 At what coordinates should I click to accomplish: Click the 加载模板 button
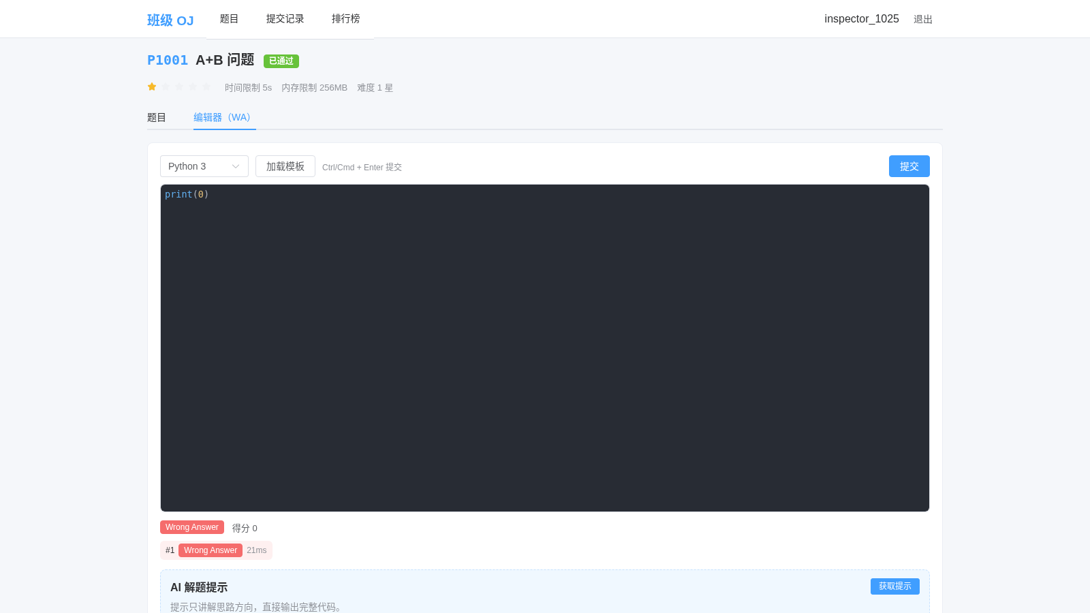pos(285,166)
